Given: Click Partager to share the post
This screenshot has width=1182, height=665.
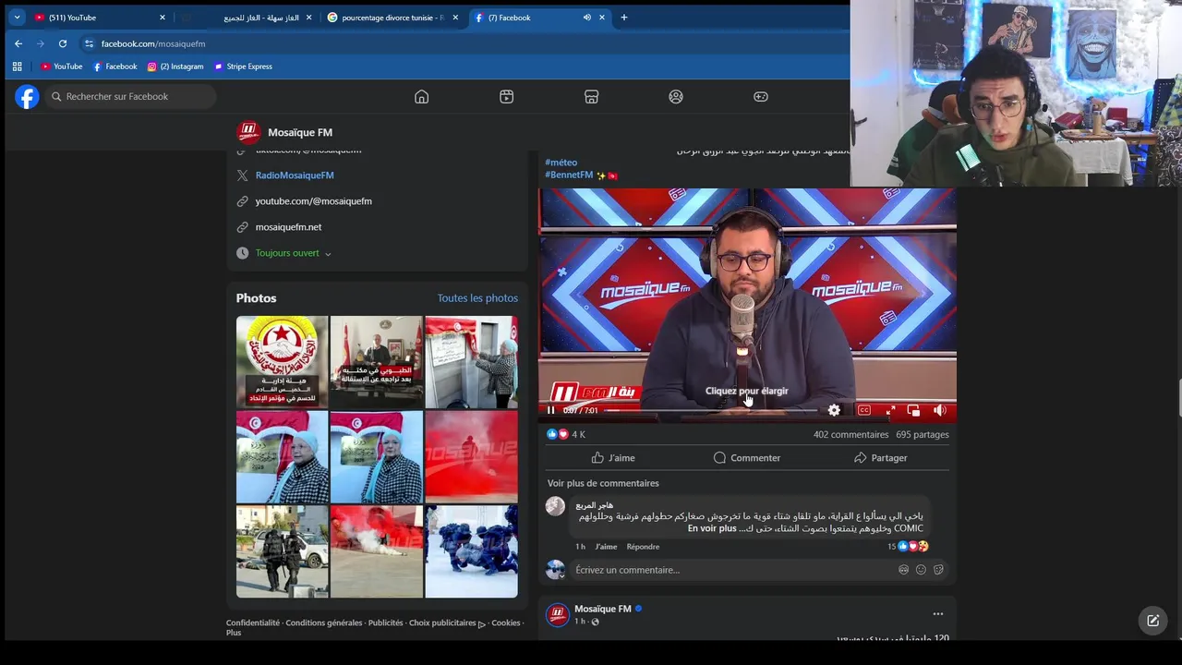Looking at the screenshot, I should [881, 458].
